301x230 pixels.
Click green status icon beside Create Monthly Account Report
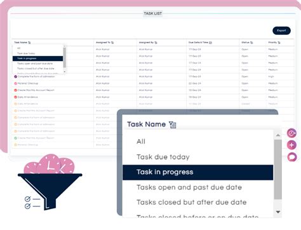15,138
